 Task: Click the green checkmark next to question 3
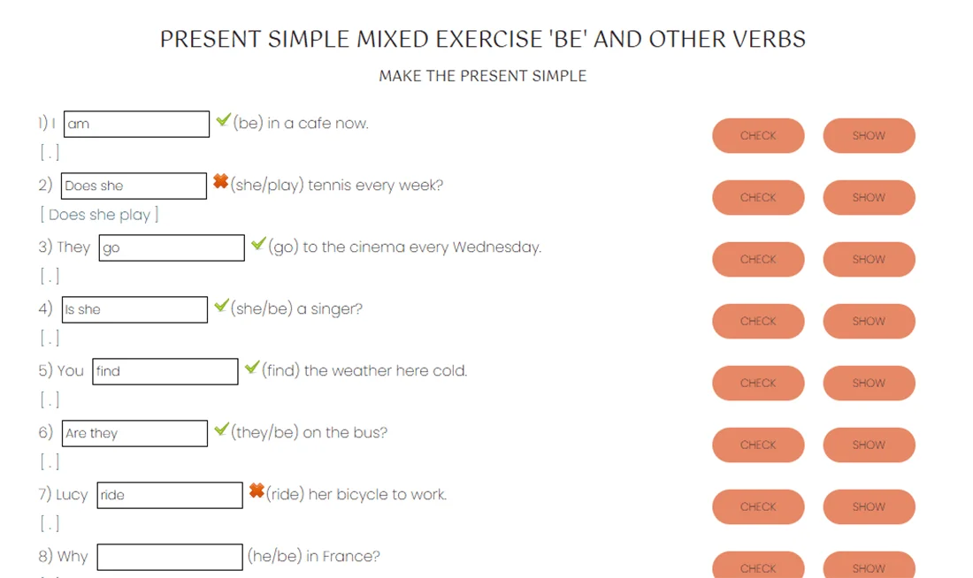coord(258,244)
